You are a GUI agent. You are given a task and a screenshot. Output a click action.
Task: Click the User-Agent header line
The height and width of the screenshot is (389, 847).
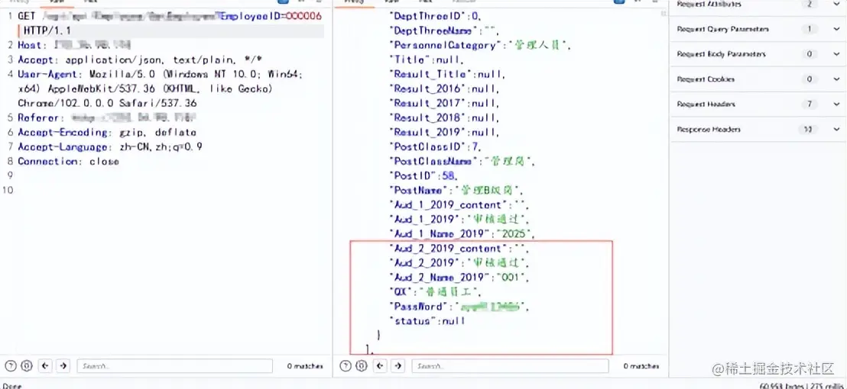point(160,74)
